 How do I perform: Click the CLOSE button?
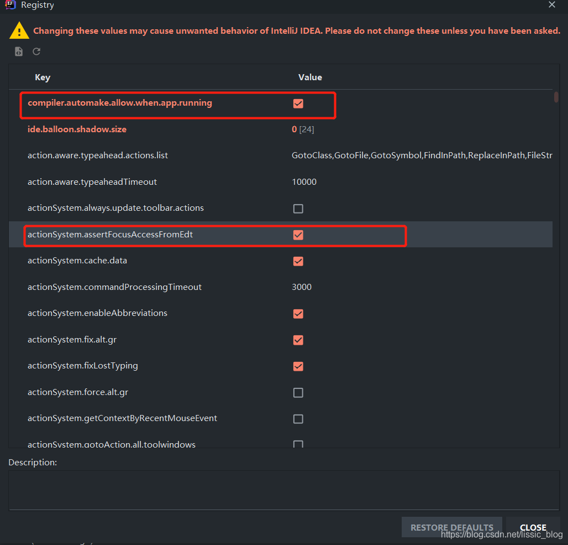[x=533, y=527]
